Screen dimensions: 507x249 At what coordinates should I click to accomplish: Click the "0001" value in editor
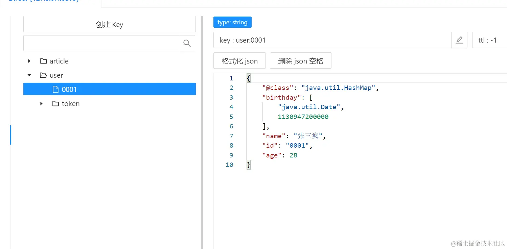click(x=297, y=146)
